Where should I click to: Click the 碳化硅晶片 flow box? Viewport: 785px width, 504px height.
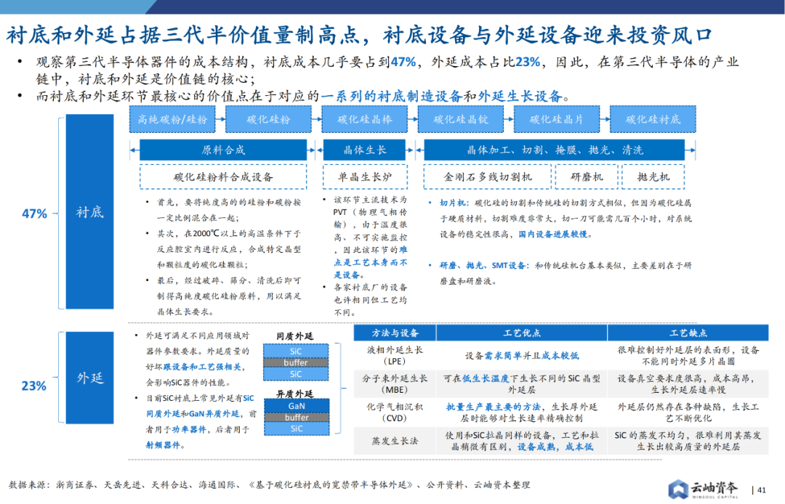coord(557,119)
